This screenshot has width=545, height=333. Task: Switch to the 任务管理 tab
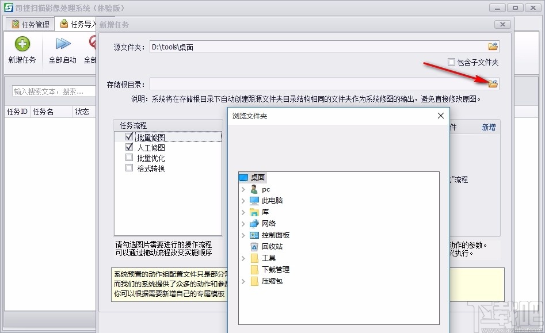[31, 24]
